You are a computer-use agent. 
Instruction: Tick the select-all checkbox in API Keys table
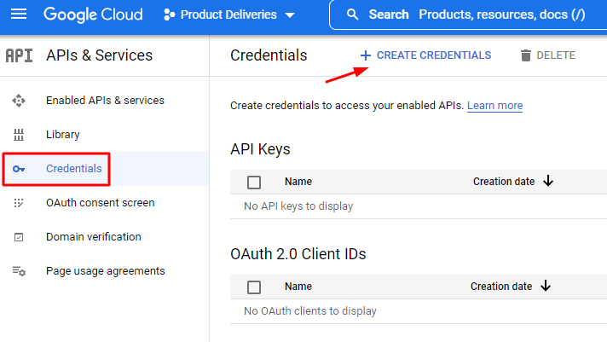tap(254, 182)
